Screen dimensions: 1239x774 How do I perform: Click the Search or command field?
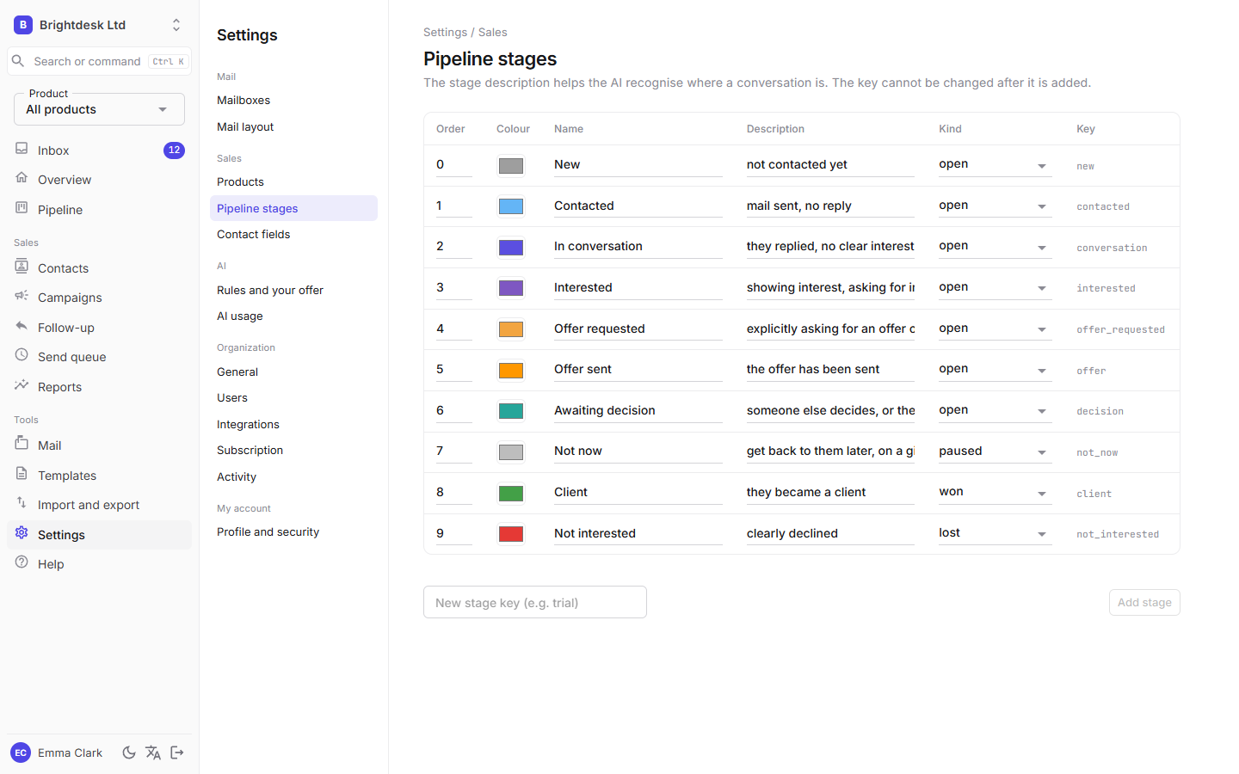pos(99,61)
